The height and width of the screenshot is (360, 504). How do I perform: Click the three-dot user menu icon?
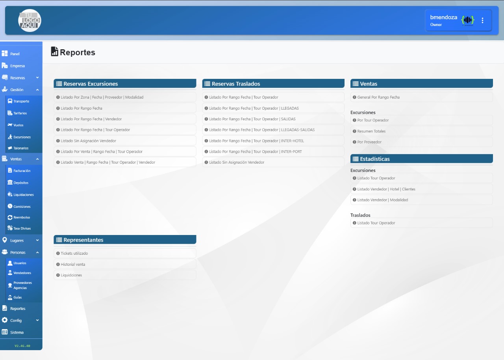(483, 20)
